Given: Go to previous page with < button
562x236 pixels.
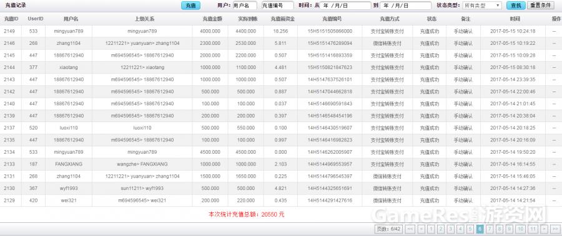Looking at the screenshot, I should [421, 229].
